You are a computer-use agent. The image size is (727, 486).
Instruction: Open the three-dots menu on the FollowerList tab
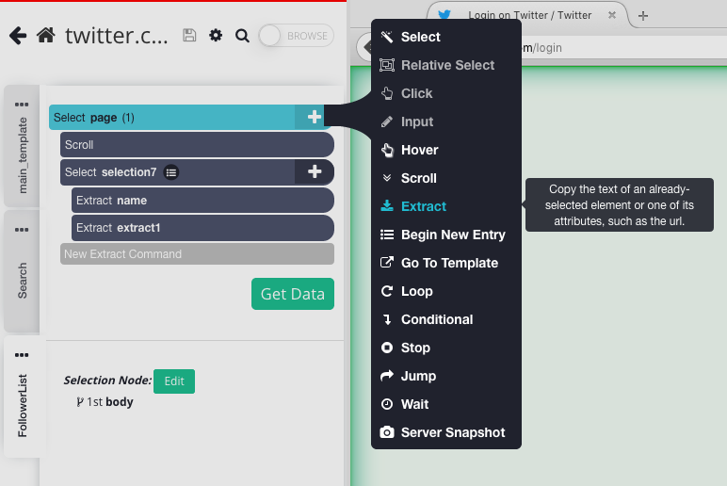(x=22, y=355)
